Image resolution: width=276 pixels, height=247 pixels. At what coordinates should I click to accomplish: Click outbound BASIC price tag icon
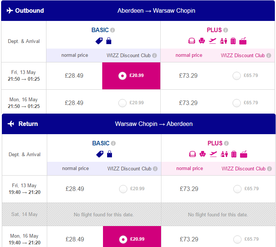[x=99, y=41]
